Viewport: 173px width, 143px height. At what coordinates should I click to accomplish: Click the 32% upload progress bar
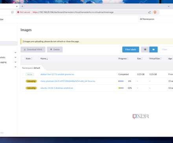121,88
